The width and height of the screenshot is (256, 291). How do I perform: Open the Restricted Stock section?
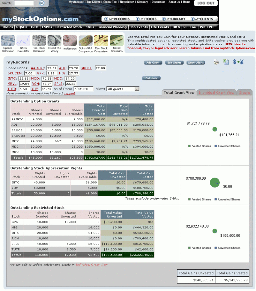69,27
